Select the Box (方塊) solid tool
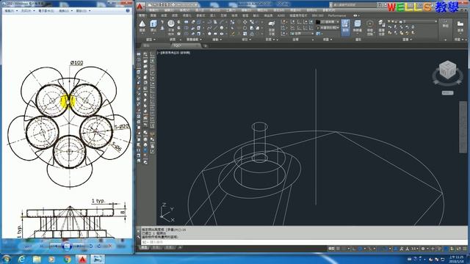The image size is (470, 264). (x=142, y=26)
